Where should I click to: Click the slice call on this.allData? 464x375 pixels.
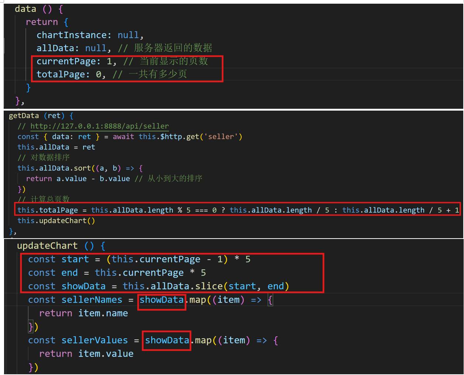click(x=212, y=286)
